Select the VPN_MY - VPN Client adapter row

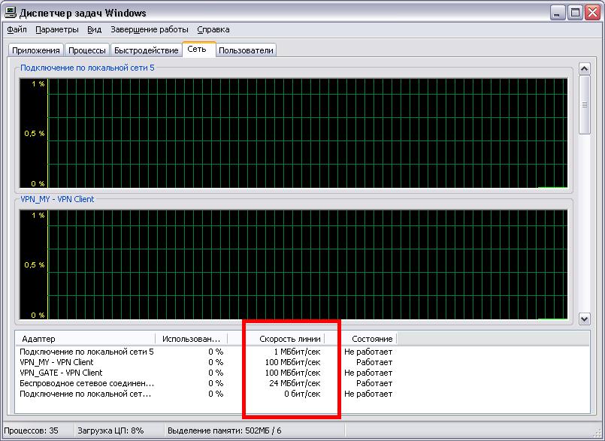[206, 362]
